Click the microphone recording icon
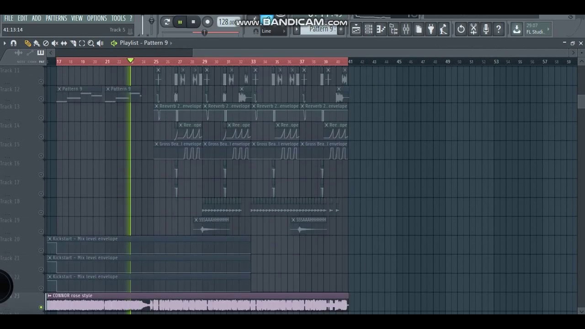 486,30
